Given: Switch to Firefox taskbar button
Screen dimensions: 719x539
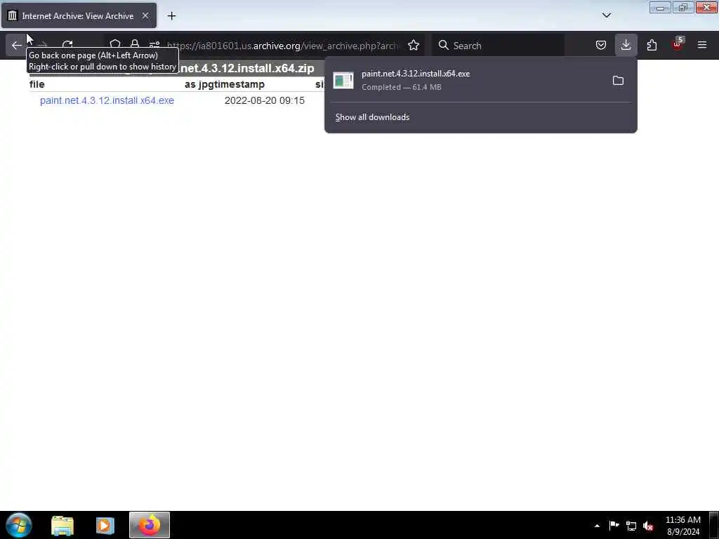Looking at the screenshot, I should tap(150, 525).
